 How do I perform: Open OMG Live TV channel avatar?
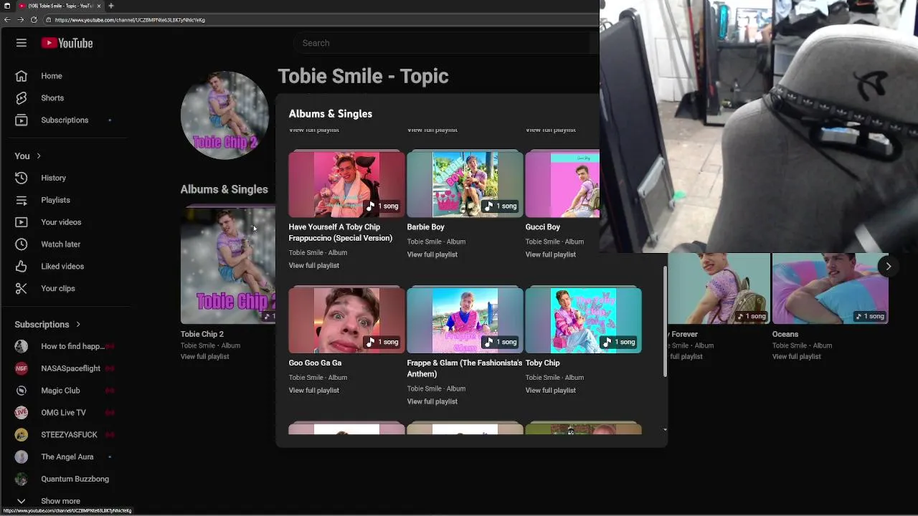(x=22, y=413)
